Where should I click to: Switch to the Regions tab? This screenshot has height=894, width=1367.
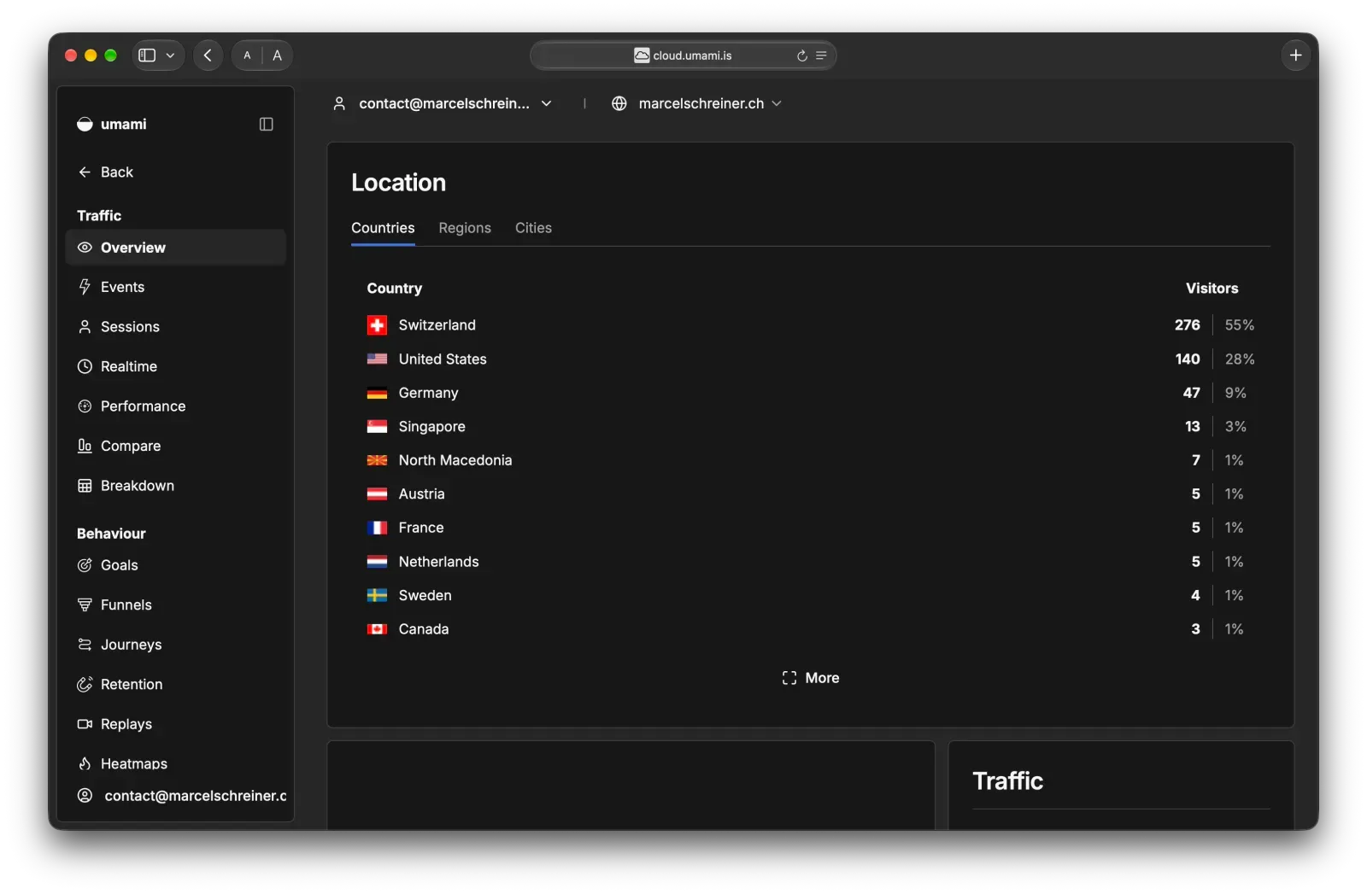tap(465, 228)
